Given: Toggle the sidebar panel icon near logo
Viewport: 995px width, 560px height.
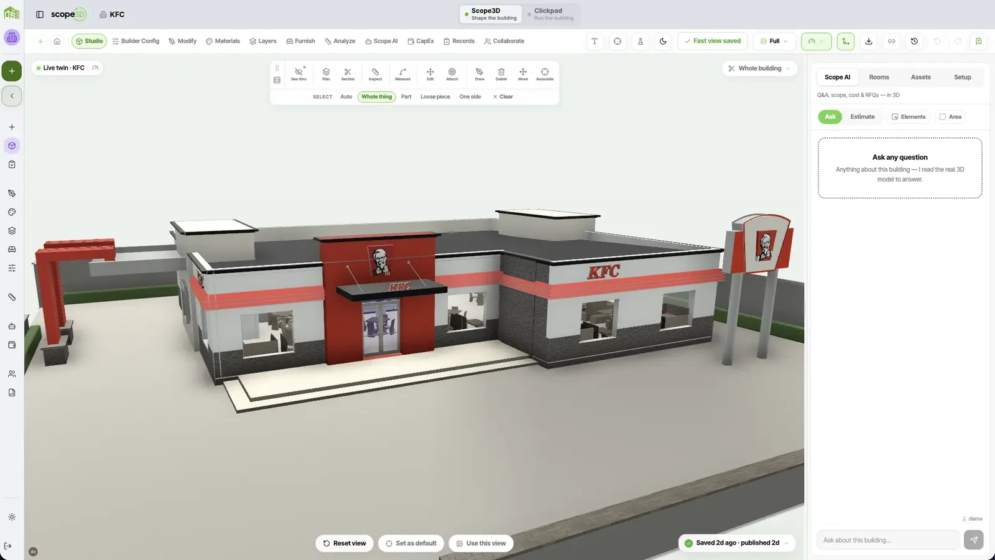Looking at the screenshot, I should 40,14.
